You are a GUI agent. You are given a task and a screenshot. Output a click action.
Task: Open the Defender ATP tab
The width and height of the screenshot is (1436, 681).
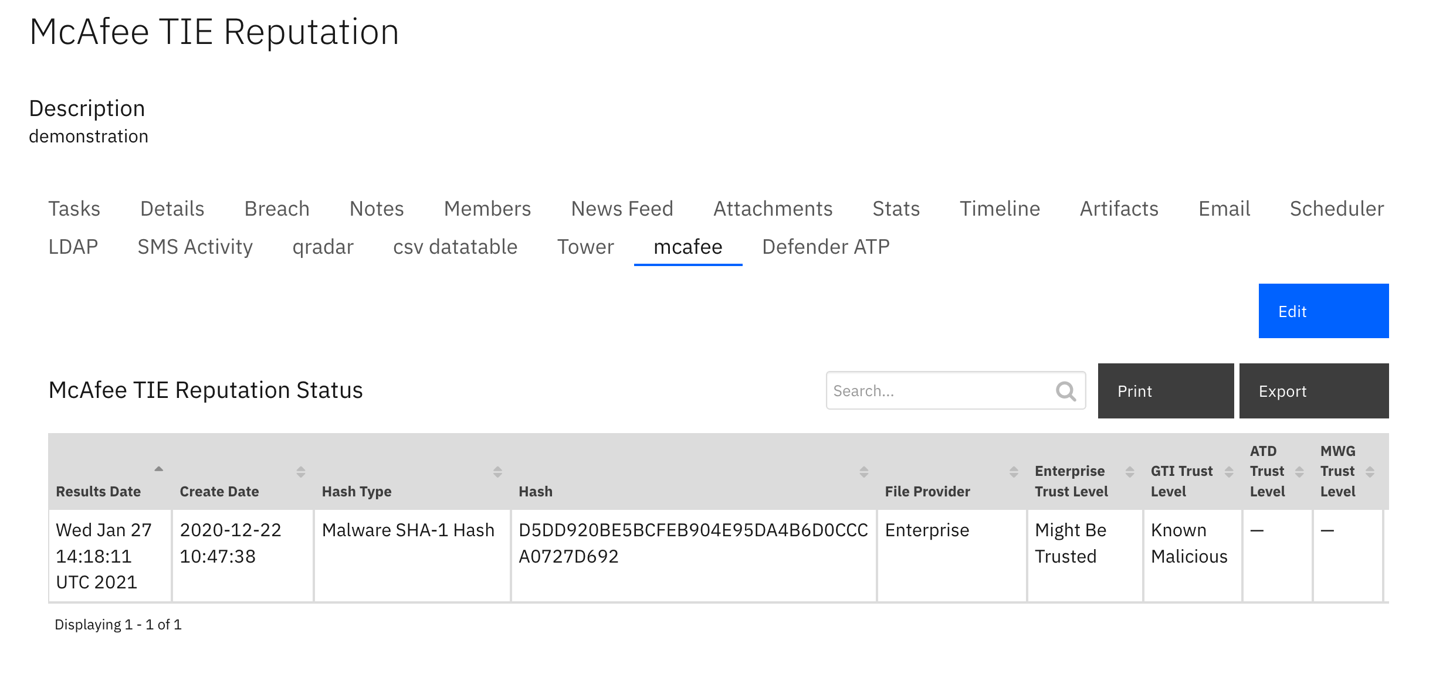825,247
